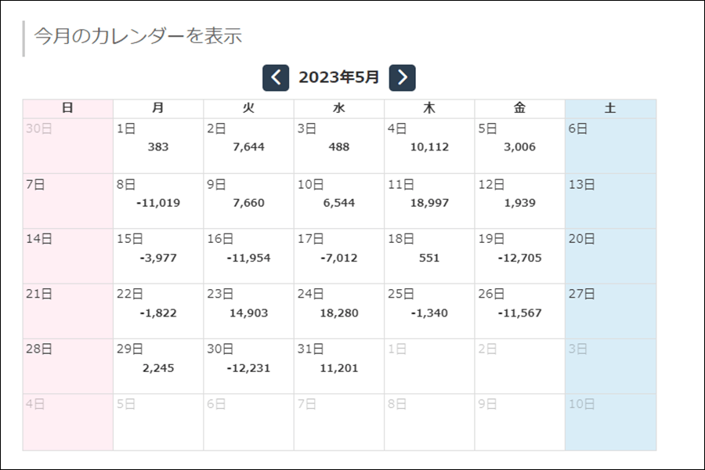705x470 pixels.
Task: Select the 23日 cell showing 14,903
Action: (248, 311)
